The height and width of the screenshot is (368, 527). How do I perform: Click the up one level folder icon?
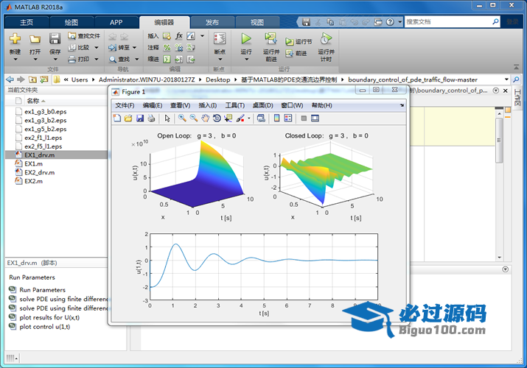pos(32,79)
